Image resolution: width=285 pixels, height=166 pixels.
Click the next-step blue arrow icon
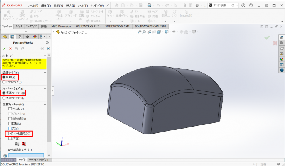click(48, 48)
